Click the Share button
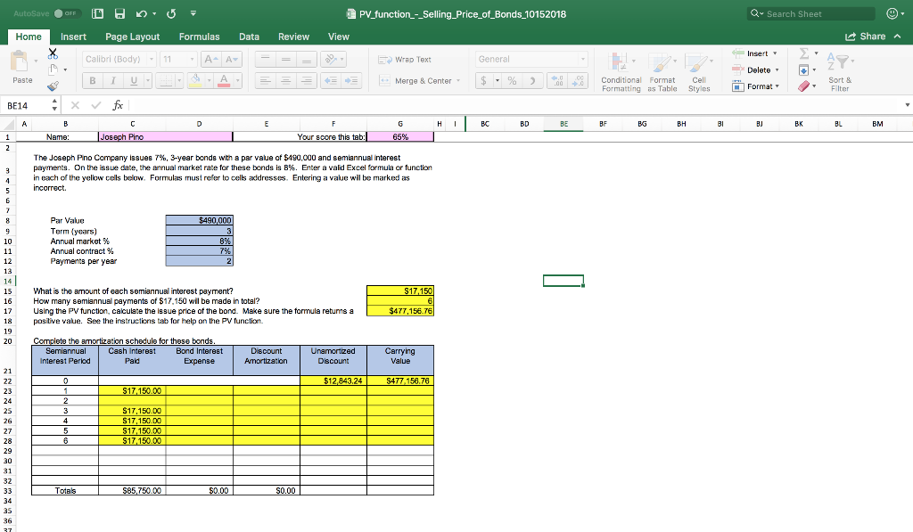913x532 pixels. 866,37
